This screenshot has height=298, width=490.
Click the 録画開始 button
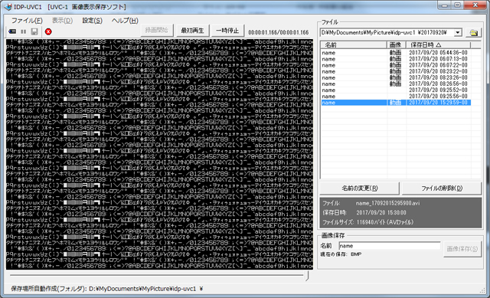(x=156, y=31)
